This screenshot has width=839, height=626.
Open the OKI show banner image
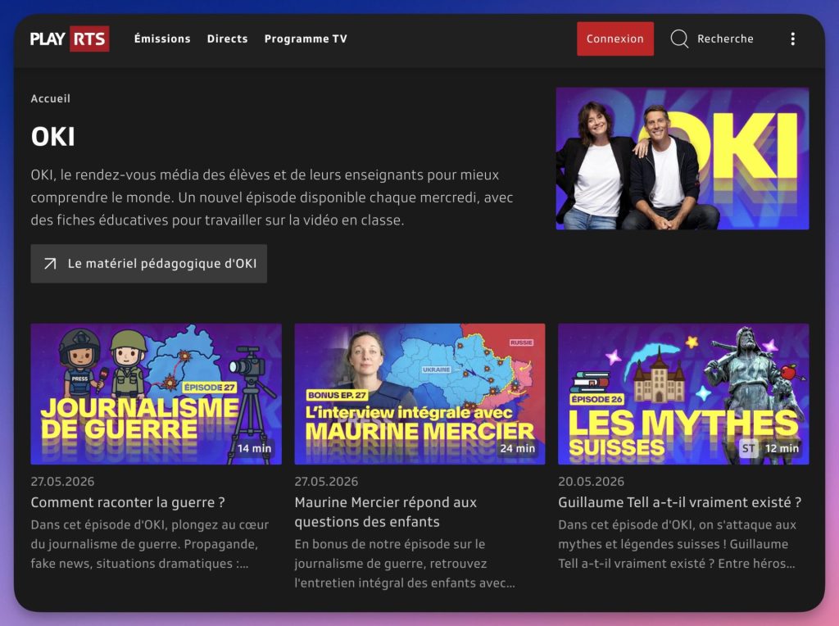[x=683, y=158]
